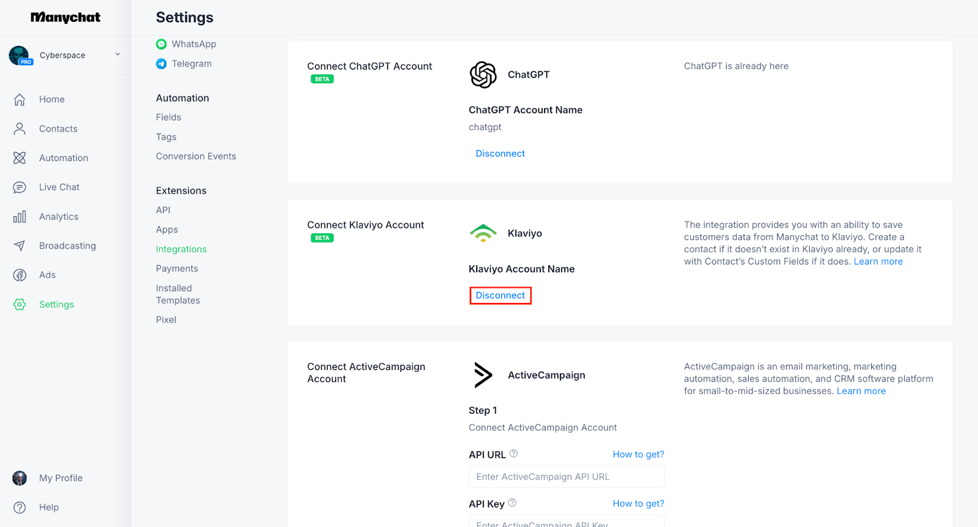Open the Klaviyo Learn more link

coord(878,261)
